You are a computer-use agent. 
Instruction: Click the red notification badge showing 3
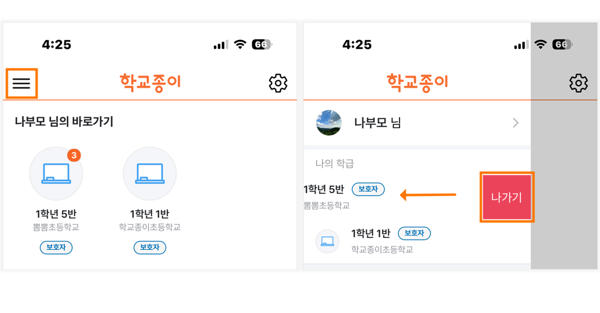pos(74,155)
